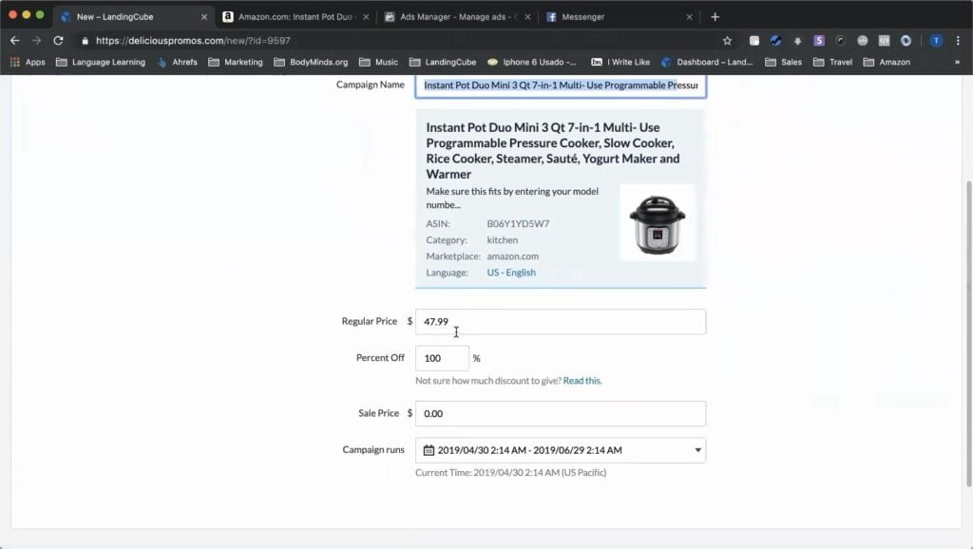The height and width of the screenshot is (549, 973).
Task: Expand the BodyMinds.org bookmark folder
Action: (311, 62)
